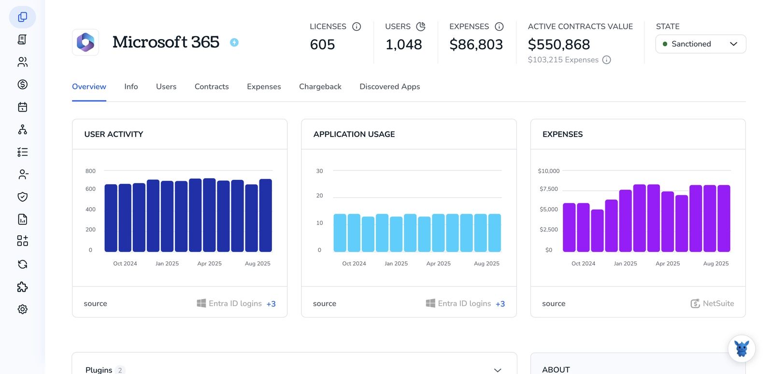Click Entra ID logins in User Activity
Viewport: 773px width, 374px height.
coord(235,303)
